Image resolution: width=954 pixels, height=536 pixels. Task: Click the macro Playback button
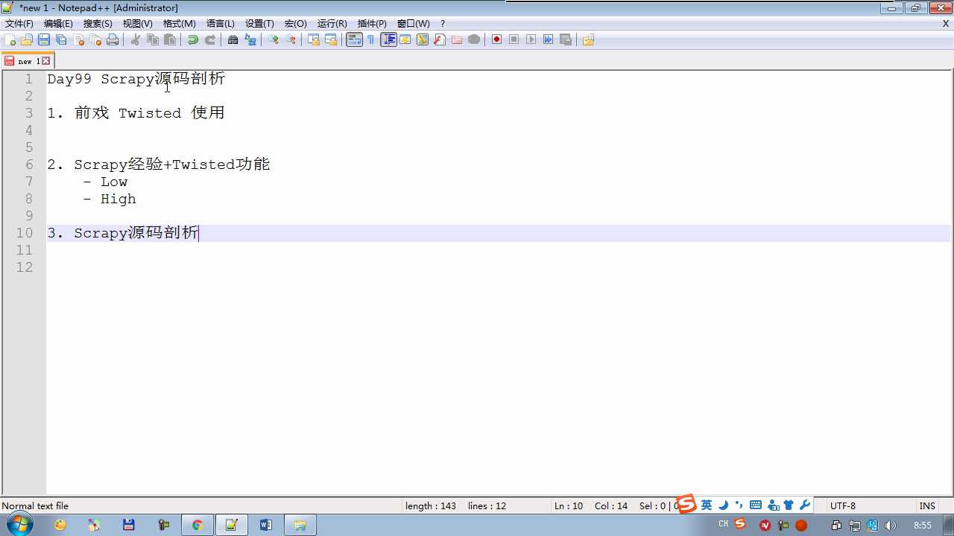click(x=531, y=40)
